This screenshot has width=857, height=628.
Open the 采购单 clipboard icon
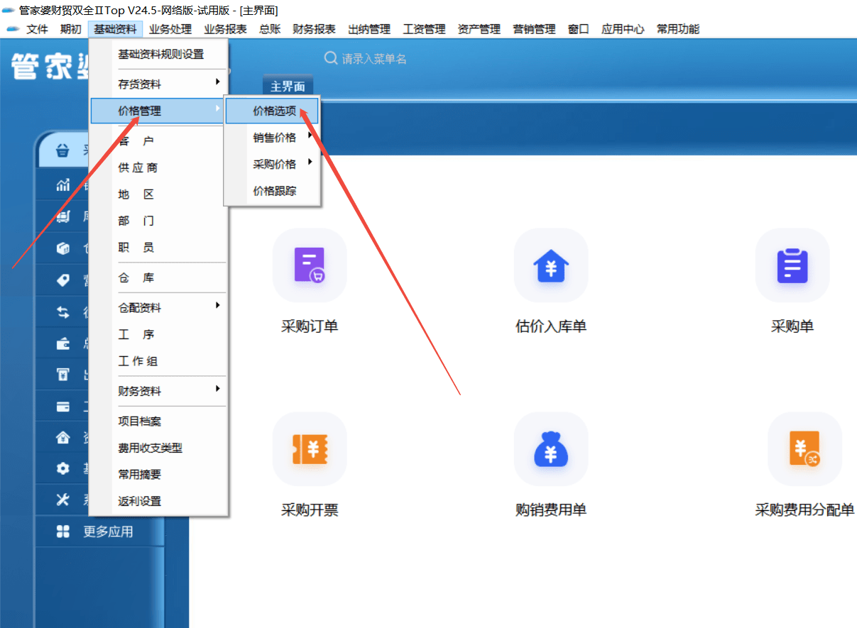[792, 265]
